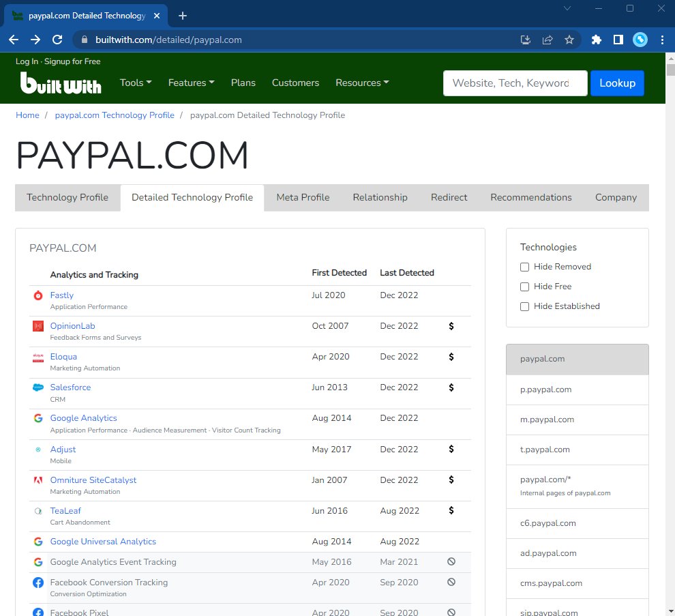Image resolution: width=675 pixels, height=616 pixels.
Task: Close the paypal.com Detailed Technology tab
Action: click(157, 16)
